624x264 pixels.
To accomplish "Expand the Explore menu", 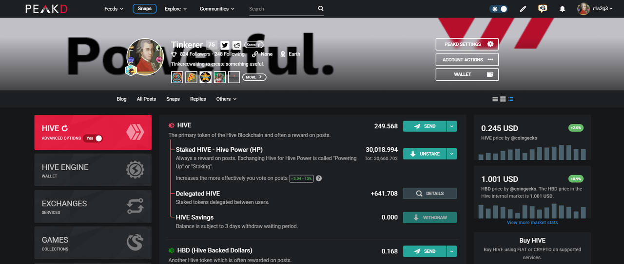I will coord(176,9).
